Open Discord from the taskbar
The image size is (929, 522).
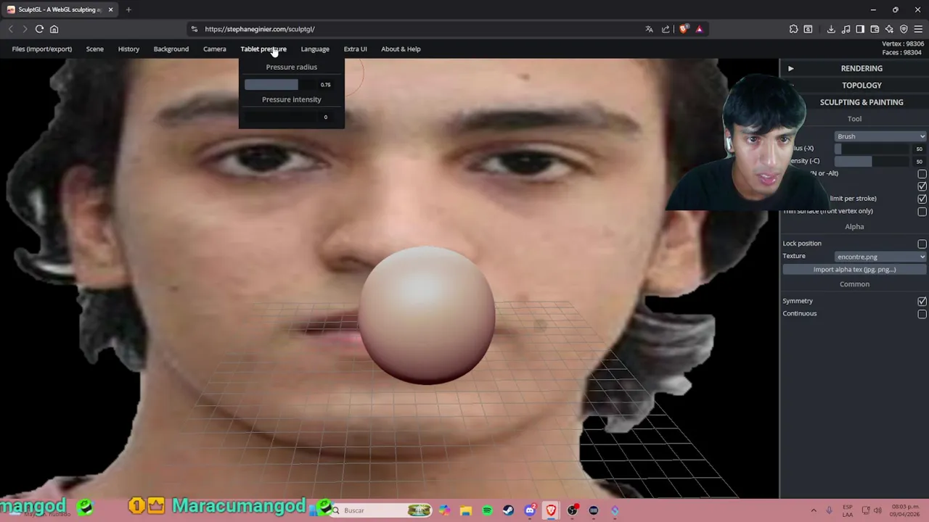[530, 510]
